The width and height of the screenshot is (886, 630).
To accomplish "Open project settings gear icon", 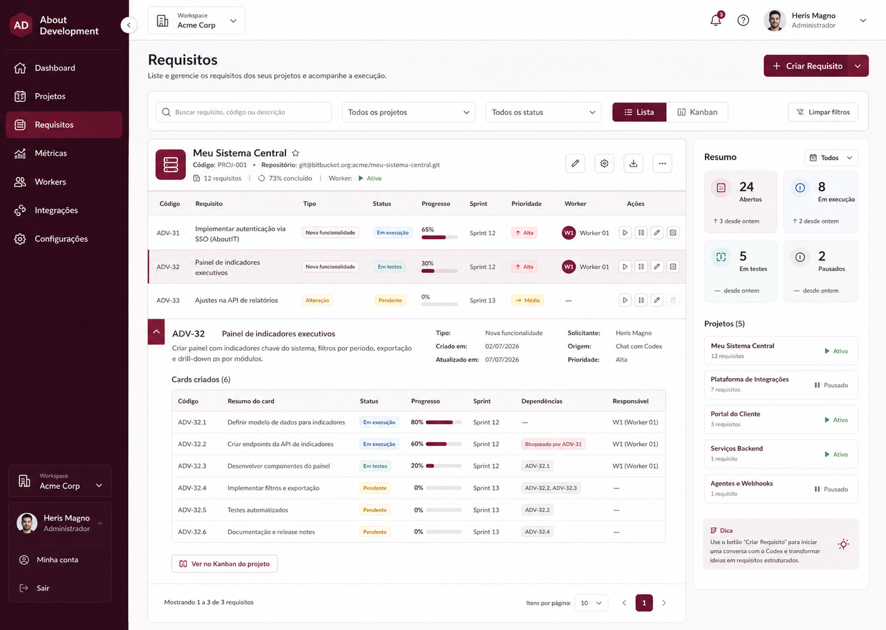I will point(604,163).
